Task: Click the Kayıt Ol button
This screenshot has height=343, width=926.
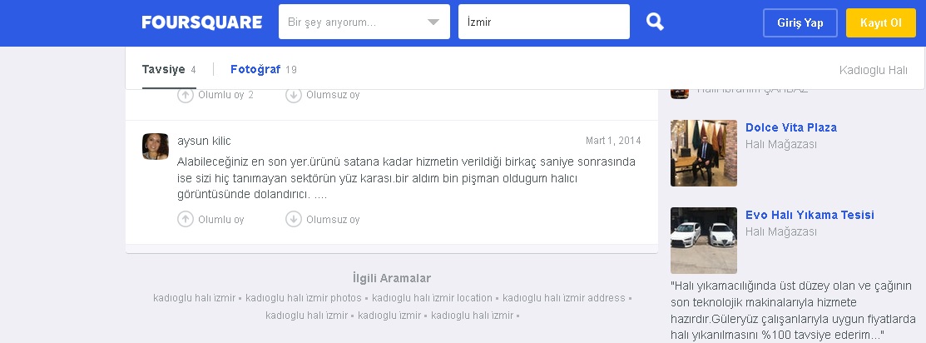Action: (880, 23)
